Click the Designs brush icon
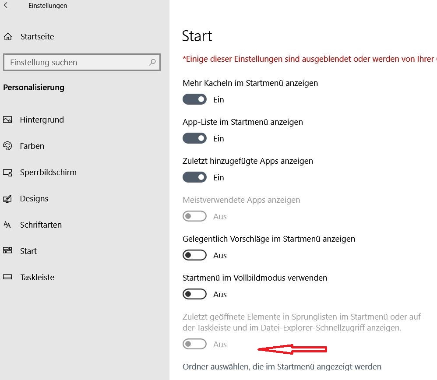 tap(7, 199)
